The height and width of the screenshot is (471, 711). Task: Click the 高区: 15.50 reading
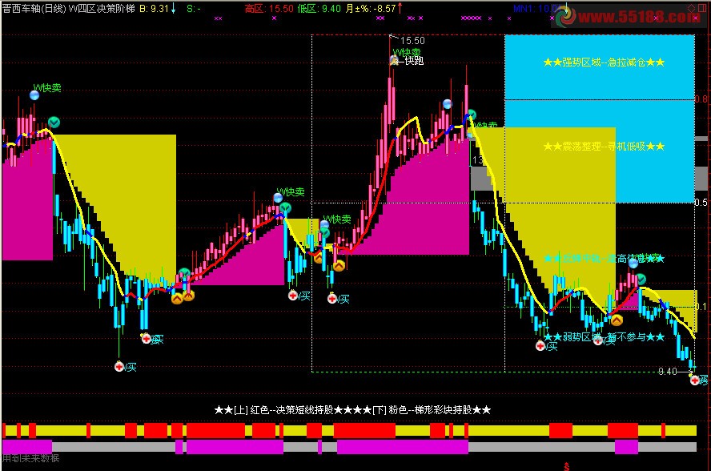269,9
